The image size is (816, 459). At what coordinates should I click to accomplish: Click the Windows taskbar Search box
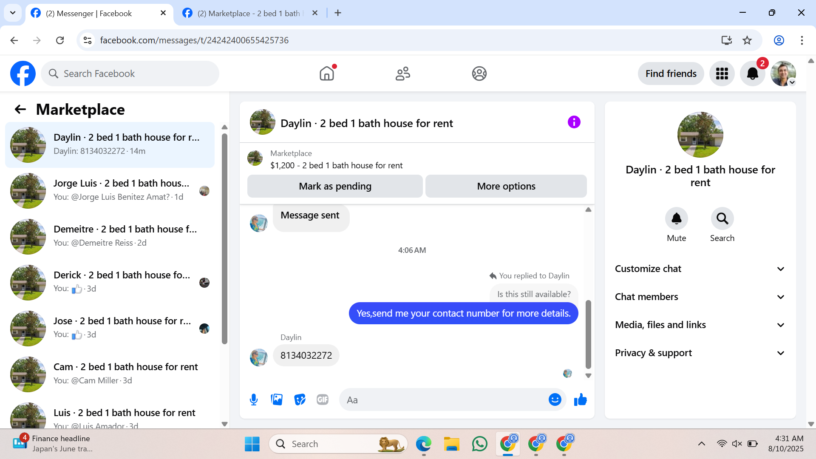pyautogui.click(x=338, y=444)
